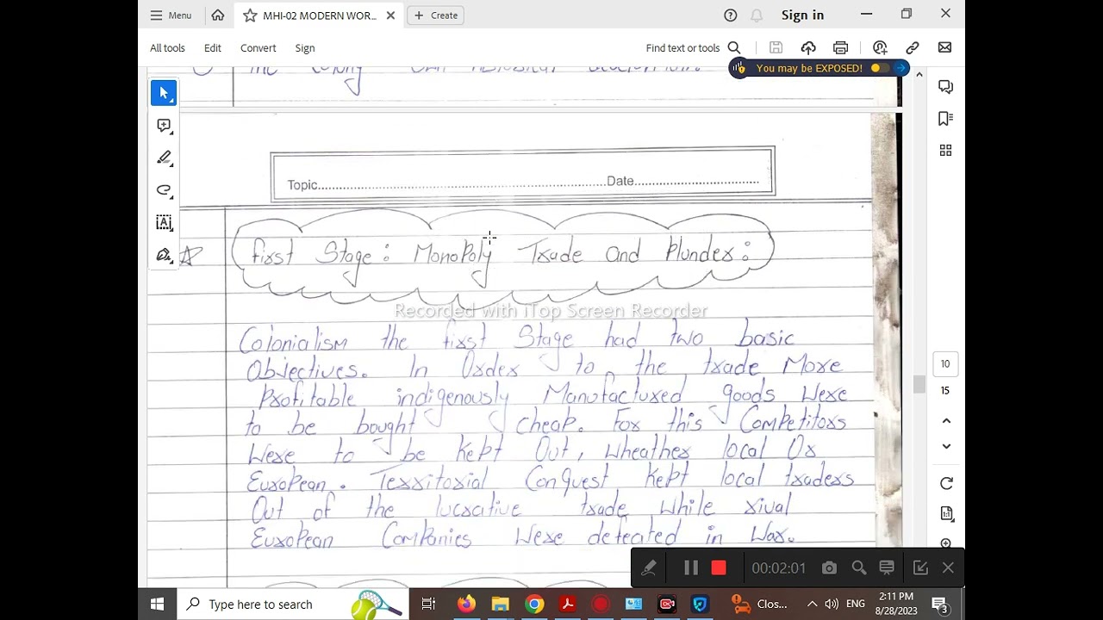Click the search magnifier icon
This screenshot has height=620, width=1103.
click(x=734, y=48)
